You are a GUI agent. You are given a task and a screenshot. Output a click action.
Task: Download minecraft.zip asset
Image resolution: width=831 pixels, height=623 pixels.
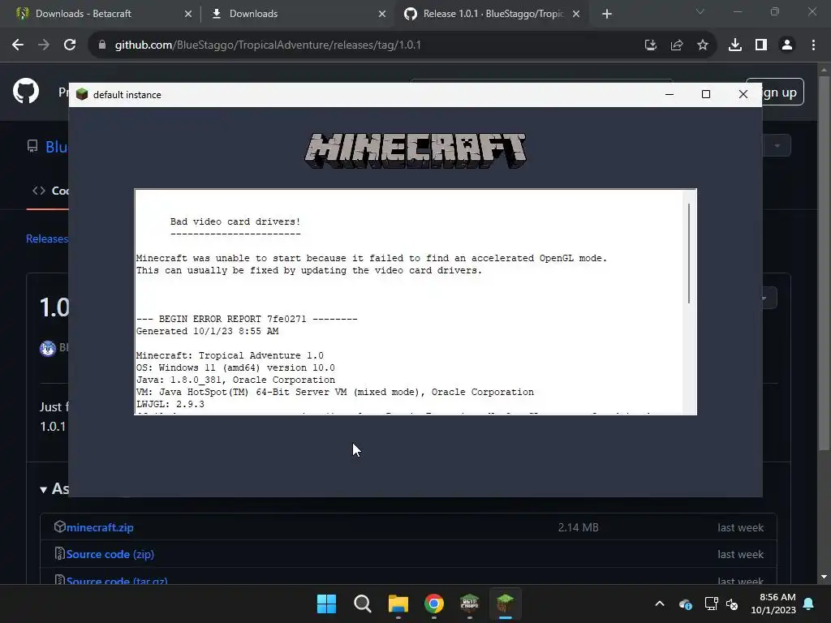tap(100, 527)
